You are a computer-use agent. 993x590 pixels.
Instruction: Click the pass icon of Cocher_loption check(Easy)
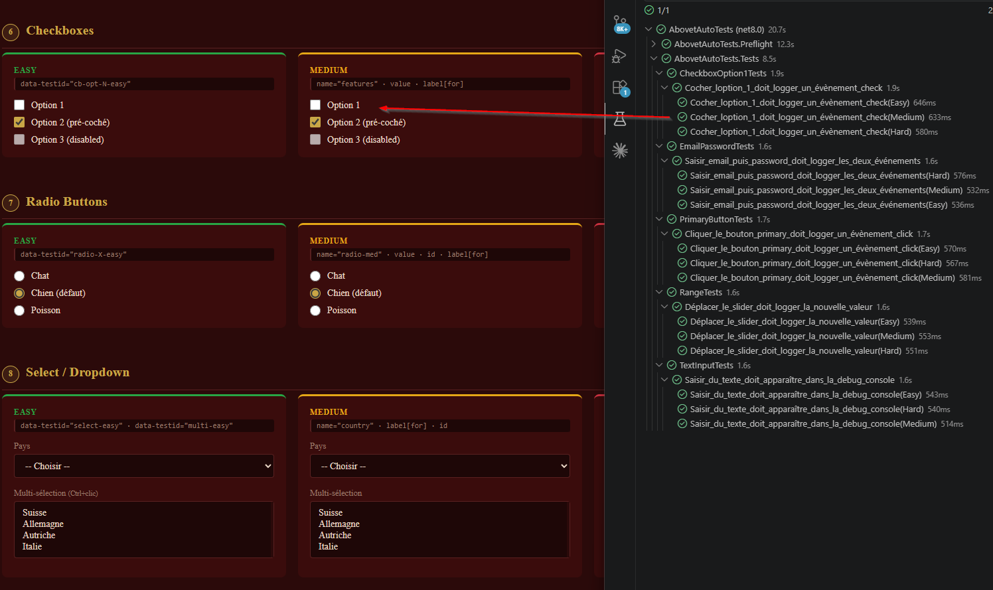[x=682, y=102]
